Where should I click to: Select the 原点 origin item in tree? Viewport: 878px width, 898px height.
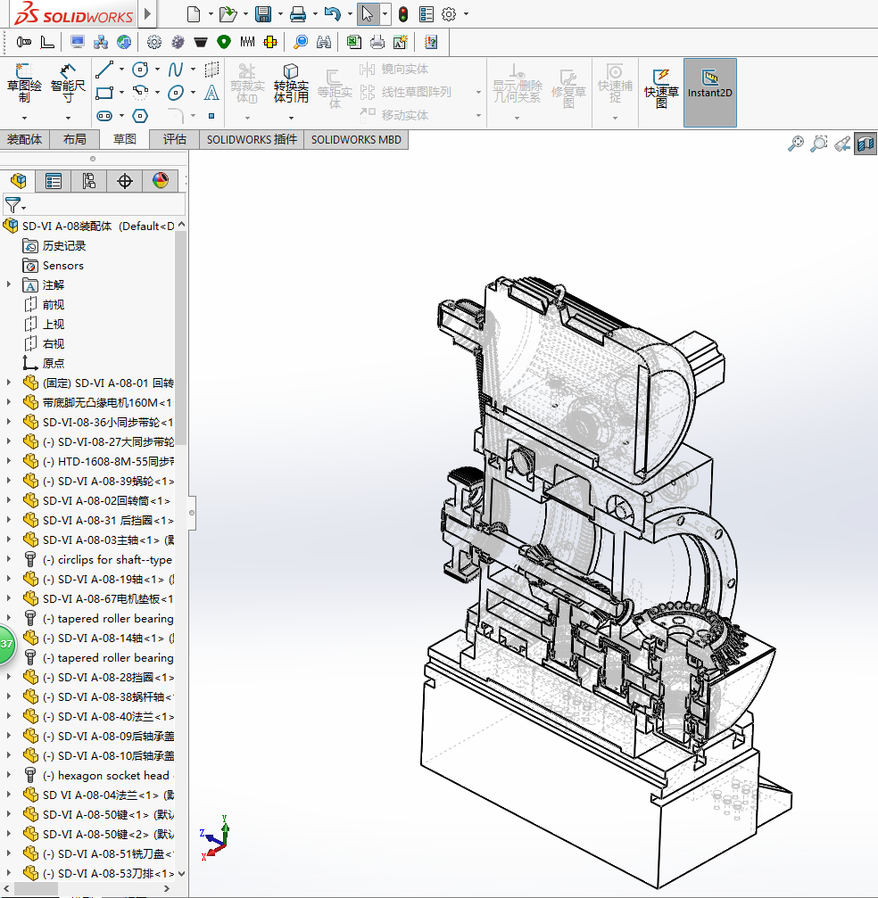pyautogui.click(x=53, y=363)
